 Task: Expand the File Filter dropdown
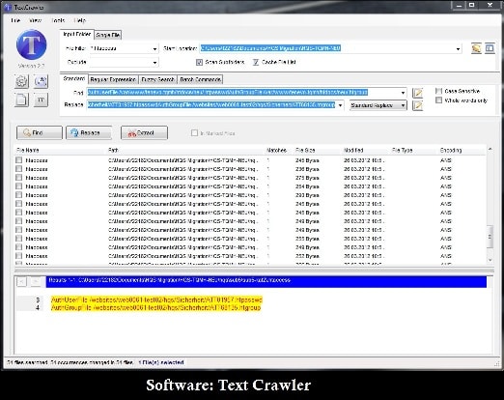click(154, 48)
